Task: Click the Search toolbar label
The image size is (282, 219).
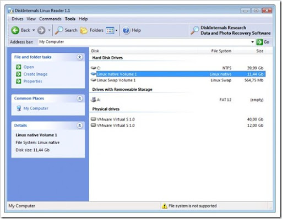Action: tap(71, 30)
